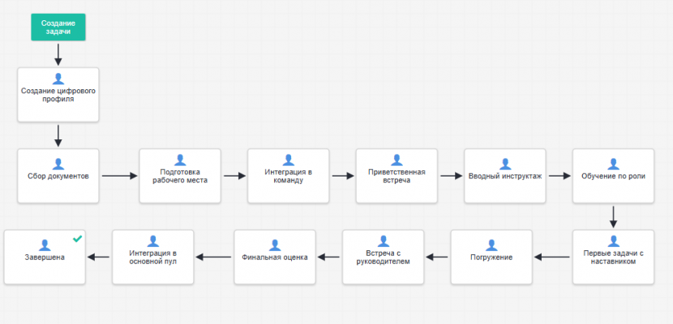This screenshot has width=673, height=324.
Task: Select the "Завершена" final node text
Action: point(44,257)
